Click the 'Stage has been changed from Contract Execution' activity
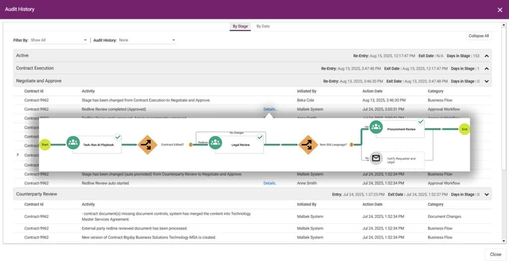This screenshot has height=261, width=509. [146, 100]
